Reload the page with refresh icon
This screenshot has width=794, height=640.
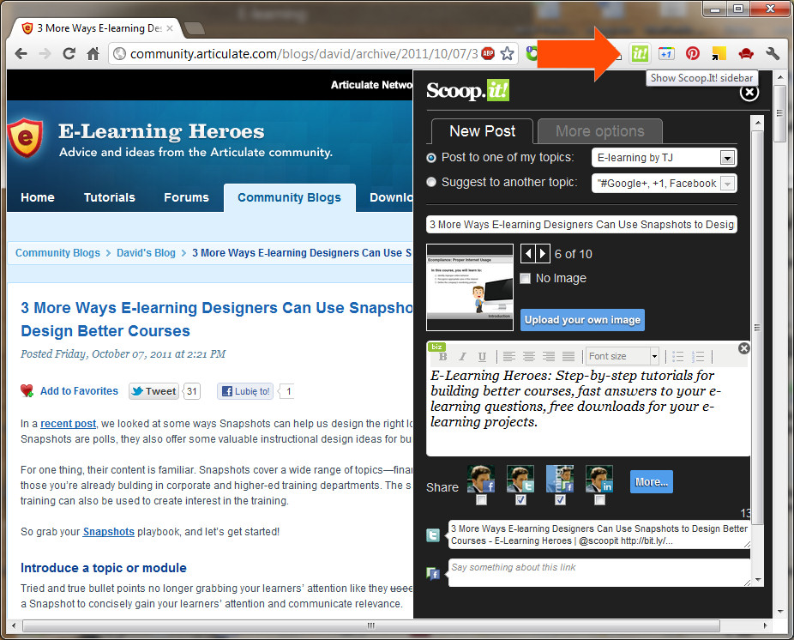point(69,53)
